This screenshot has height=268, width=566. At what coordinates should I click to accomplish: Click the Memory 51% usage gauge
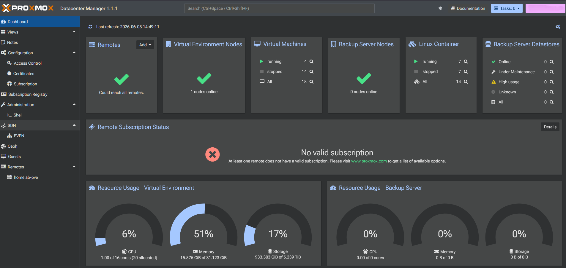(x=204, y=225)
